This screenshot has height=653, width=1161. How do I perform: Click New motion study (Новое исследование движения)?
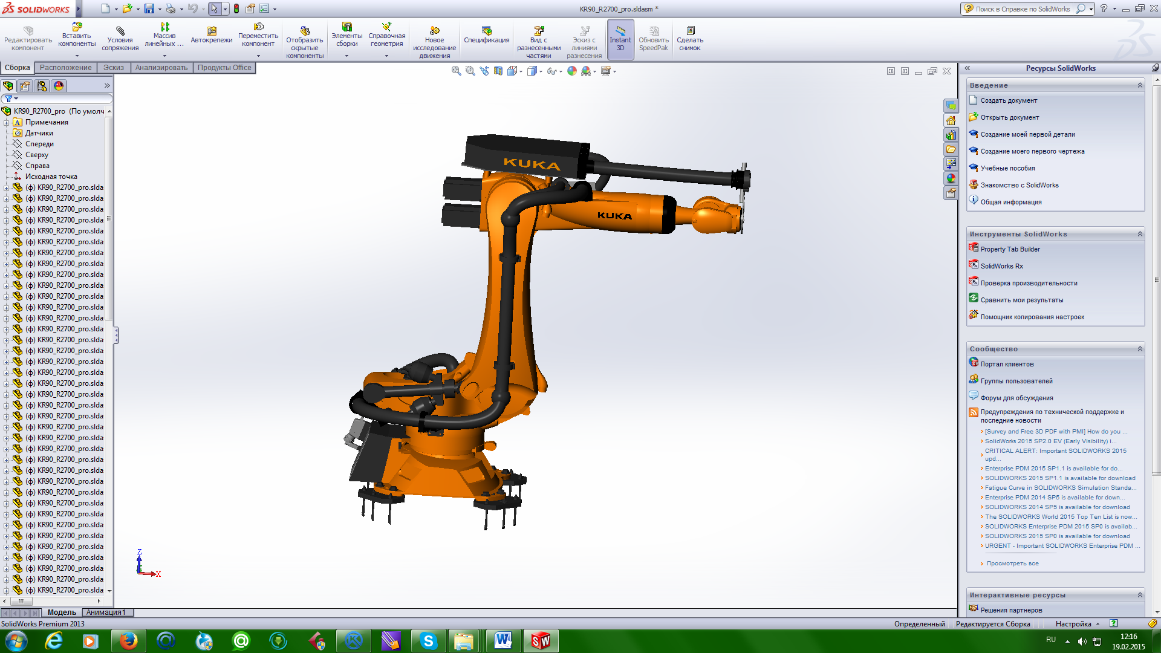435,42
